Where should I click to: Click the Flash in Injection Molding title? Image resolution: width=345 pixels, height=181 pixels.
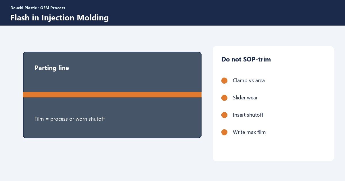click(60, 18)
